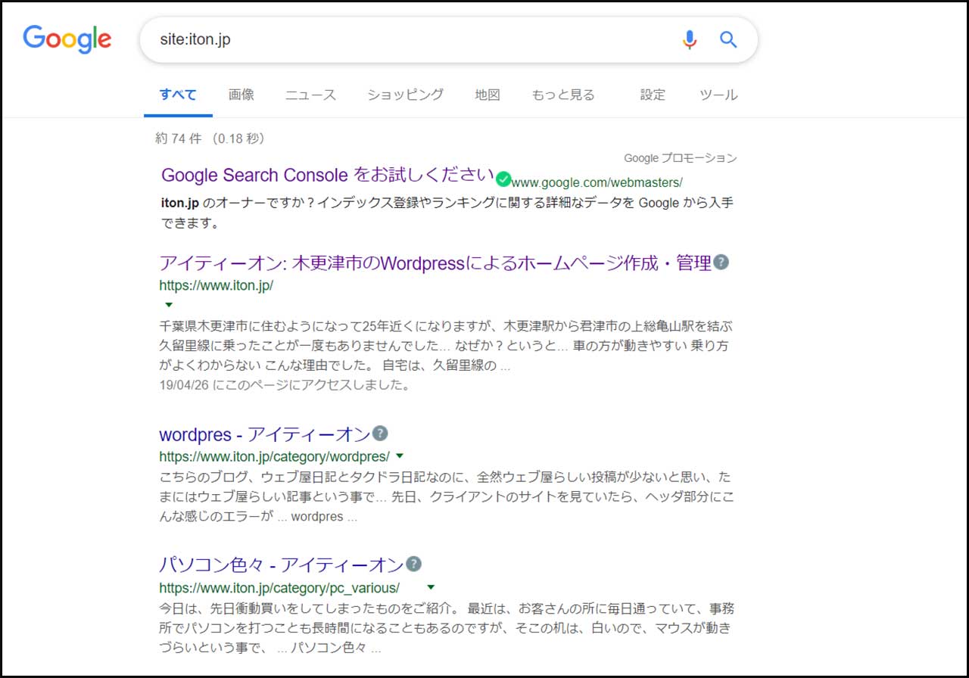Click question-mark icon beside wordpres - アイティーオン
969x678 pixels.
(381, 434)
